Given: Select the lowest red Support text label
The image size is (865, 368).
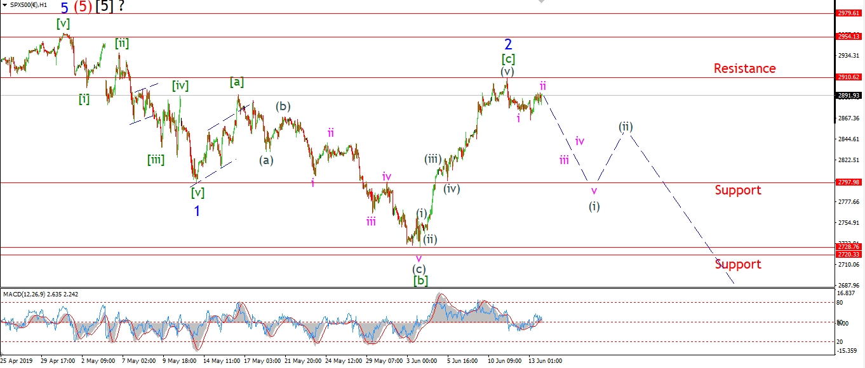Looking at the screenshot, I should (x=737, y=264).
